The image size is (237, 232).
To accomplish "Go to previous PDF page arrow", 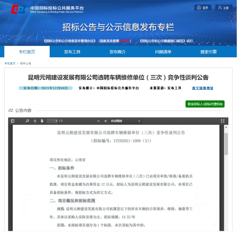I will 35,121.
